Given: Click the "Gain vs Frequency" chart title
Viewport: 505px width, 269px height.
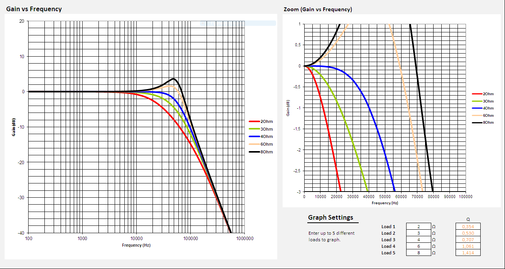Looking at the screenshot, I should (34, 9).
